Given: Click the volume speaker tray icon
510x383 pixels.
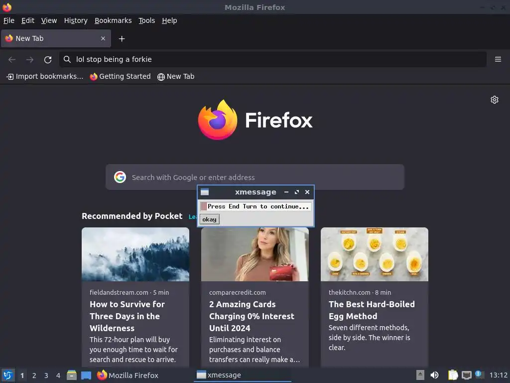Looking at the screenshot, I should pos(434,375).
